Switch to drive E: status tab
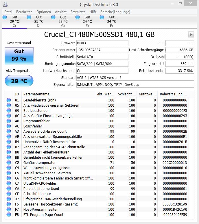Screen dimensions: 199x224 coord(87,21)
